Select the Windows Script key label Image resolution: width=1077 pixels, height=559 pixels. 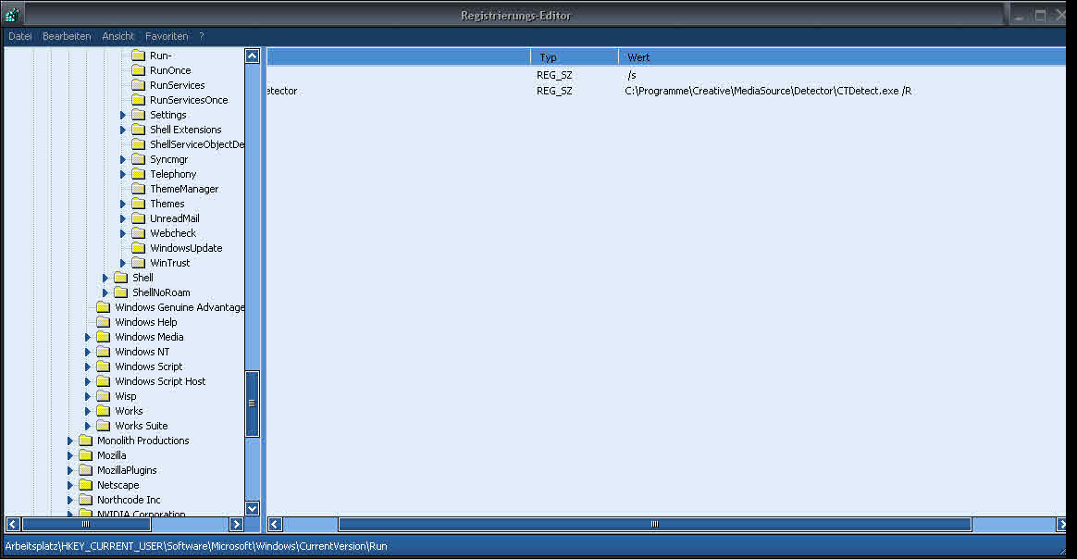(148, 366)
